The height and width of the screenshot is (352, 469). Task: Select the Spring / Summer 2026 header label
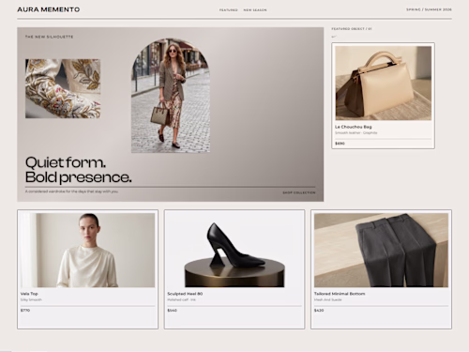(x=429, y=9)
